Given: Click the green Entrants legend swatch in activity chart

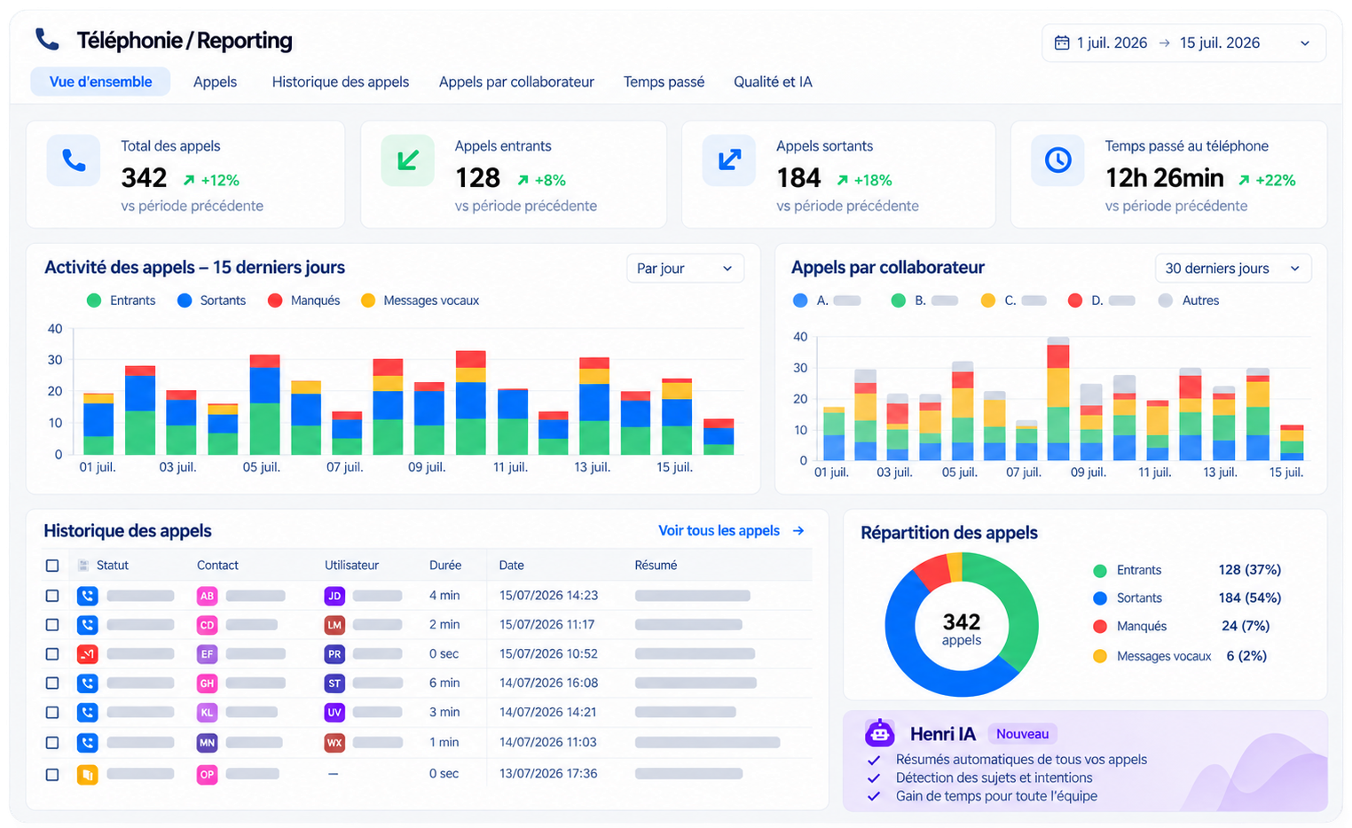Looking at the screenshot, I should point(94,301).
